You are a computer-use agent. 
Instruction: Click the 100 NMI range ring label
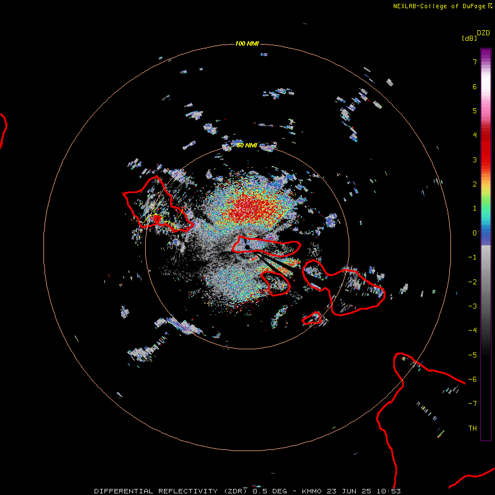point(247,43)
